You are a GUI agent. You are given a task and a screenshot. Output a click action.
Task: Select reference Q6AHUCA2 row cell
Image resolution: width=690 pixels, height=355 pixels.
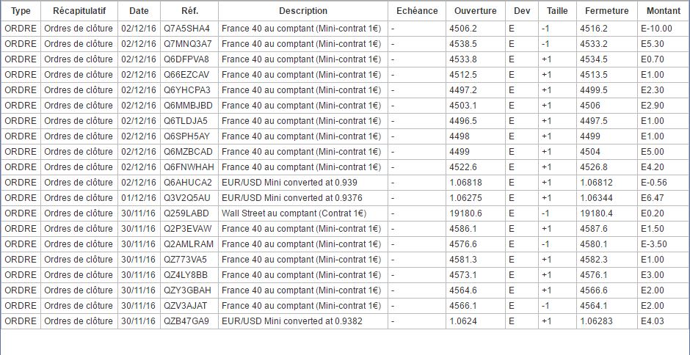coord(187,183)
